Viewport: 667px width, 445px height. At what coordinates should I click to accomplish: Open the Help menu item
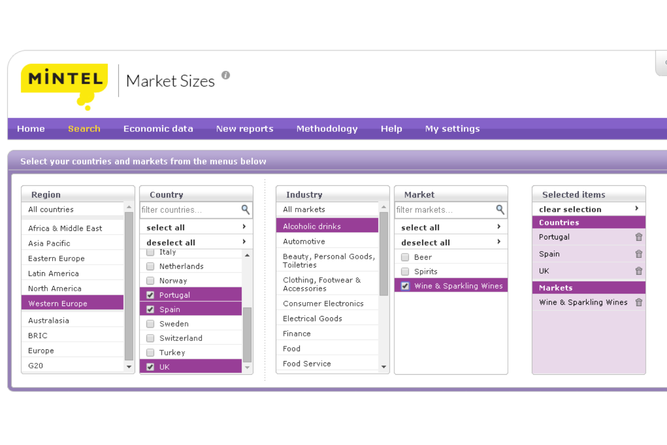tap(391, 129)
